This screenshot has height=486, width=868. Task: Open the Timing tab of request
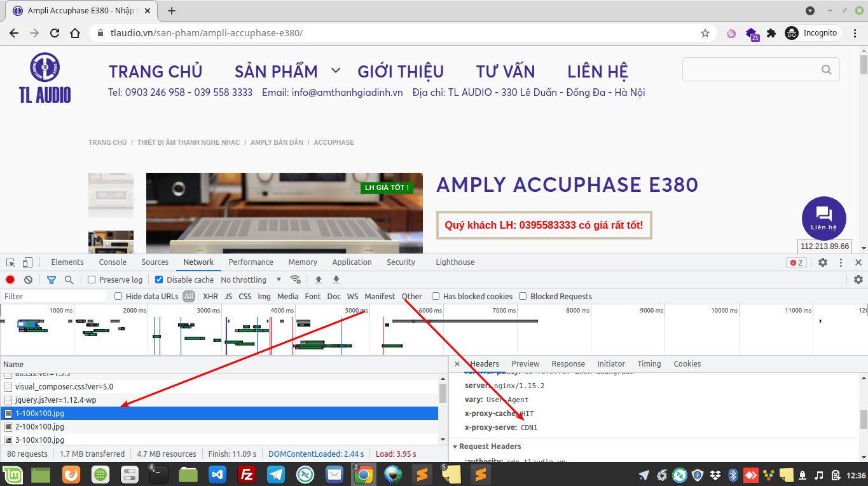pyautogui.click(x=649, y=364)
